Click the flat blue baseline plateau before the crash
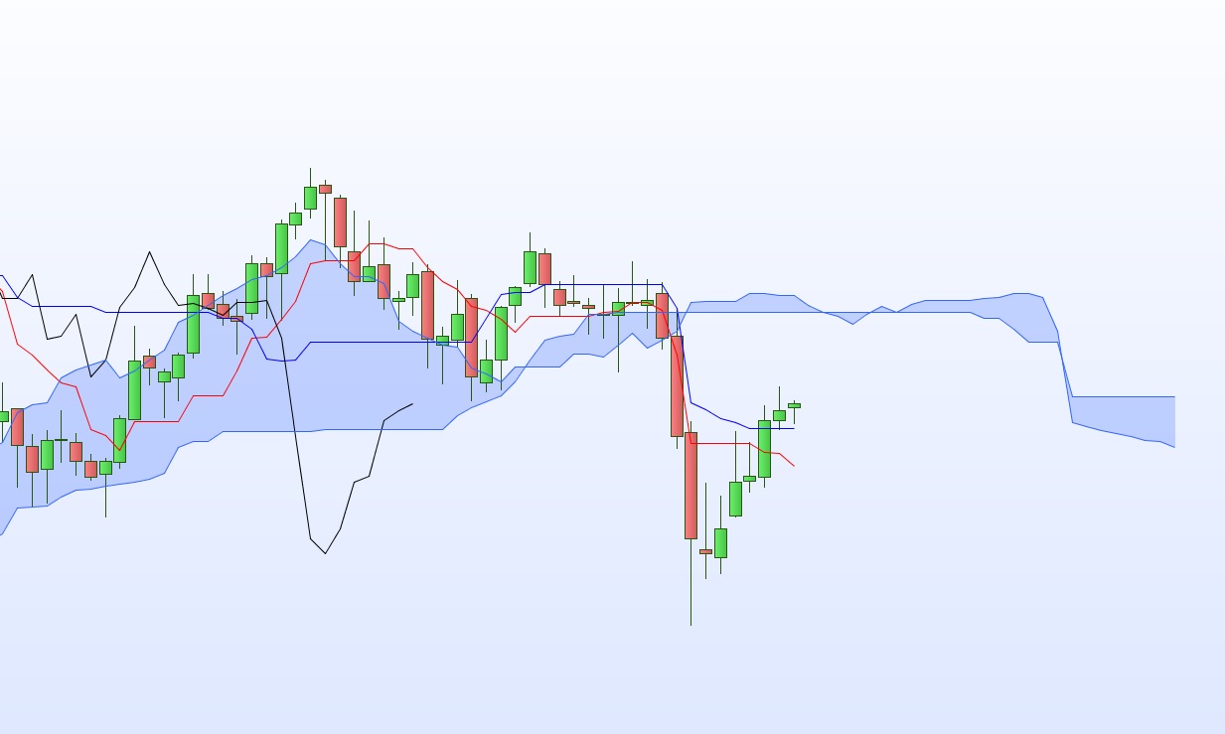Screen dimensions: 1225x734 coord(608,284)
